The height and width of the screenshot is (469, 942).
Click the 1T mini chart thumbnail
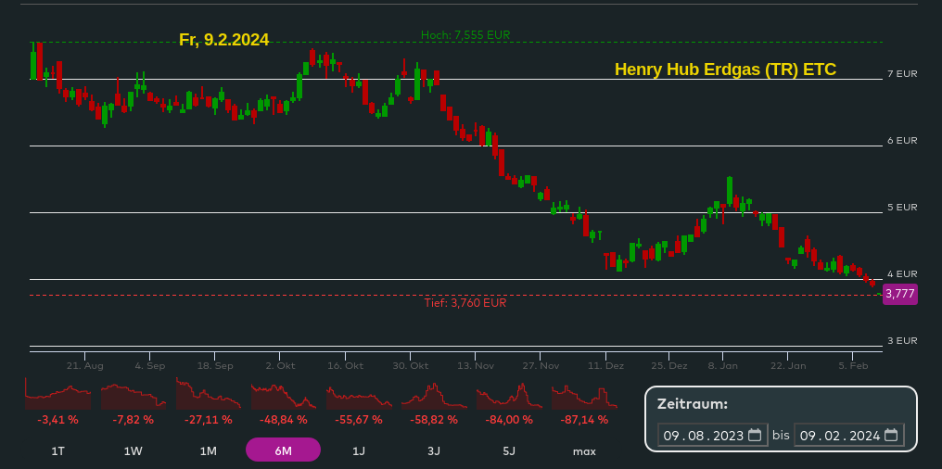pos(57,393)
